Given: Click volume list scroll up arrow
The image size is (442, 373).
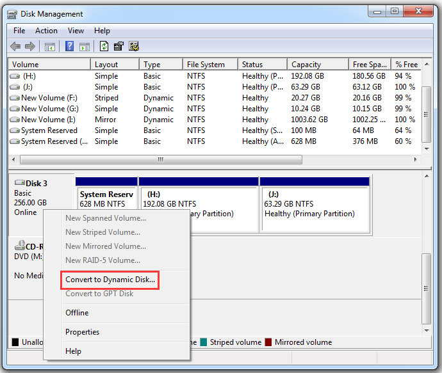Looking at the screenshot, I should 427,64.
